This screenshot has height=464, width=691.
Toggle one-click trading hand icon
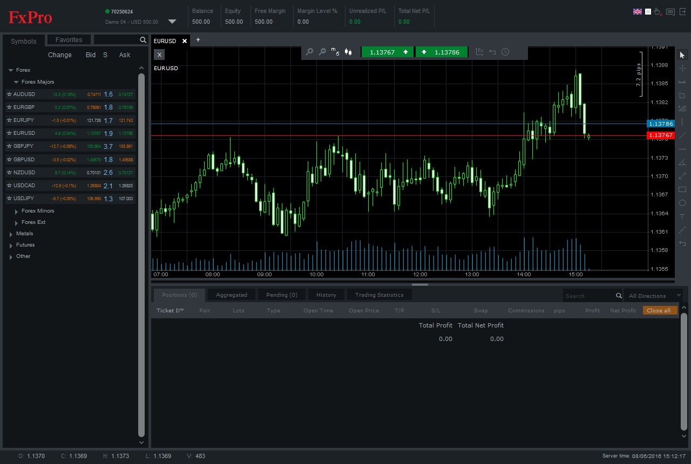658,12
